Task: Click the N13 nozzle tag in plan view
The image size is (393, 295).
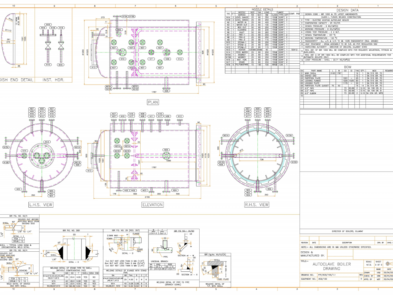Action: coord(94,67)
